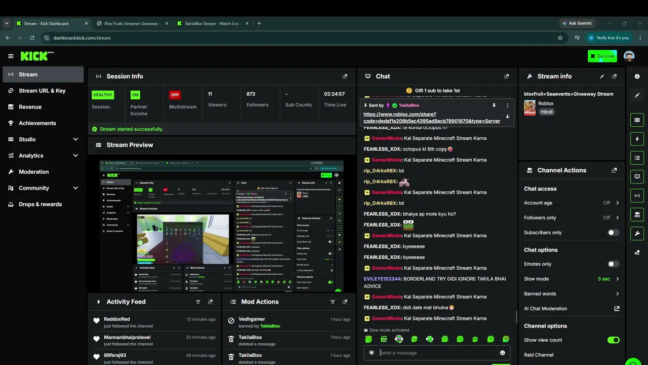Click the Stream Preview thumbnail

click(x=222, y=226)
